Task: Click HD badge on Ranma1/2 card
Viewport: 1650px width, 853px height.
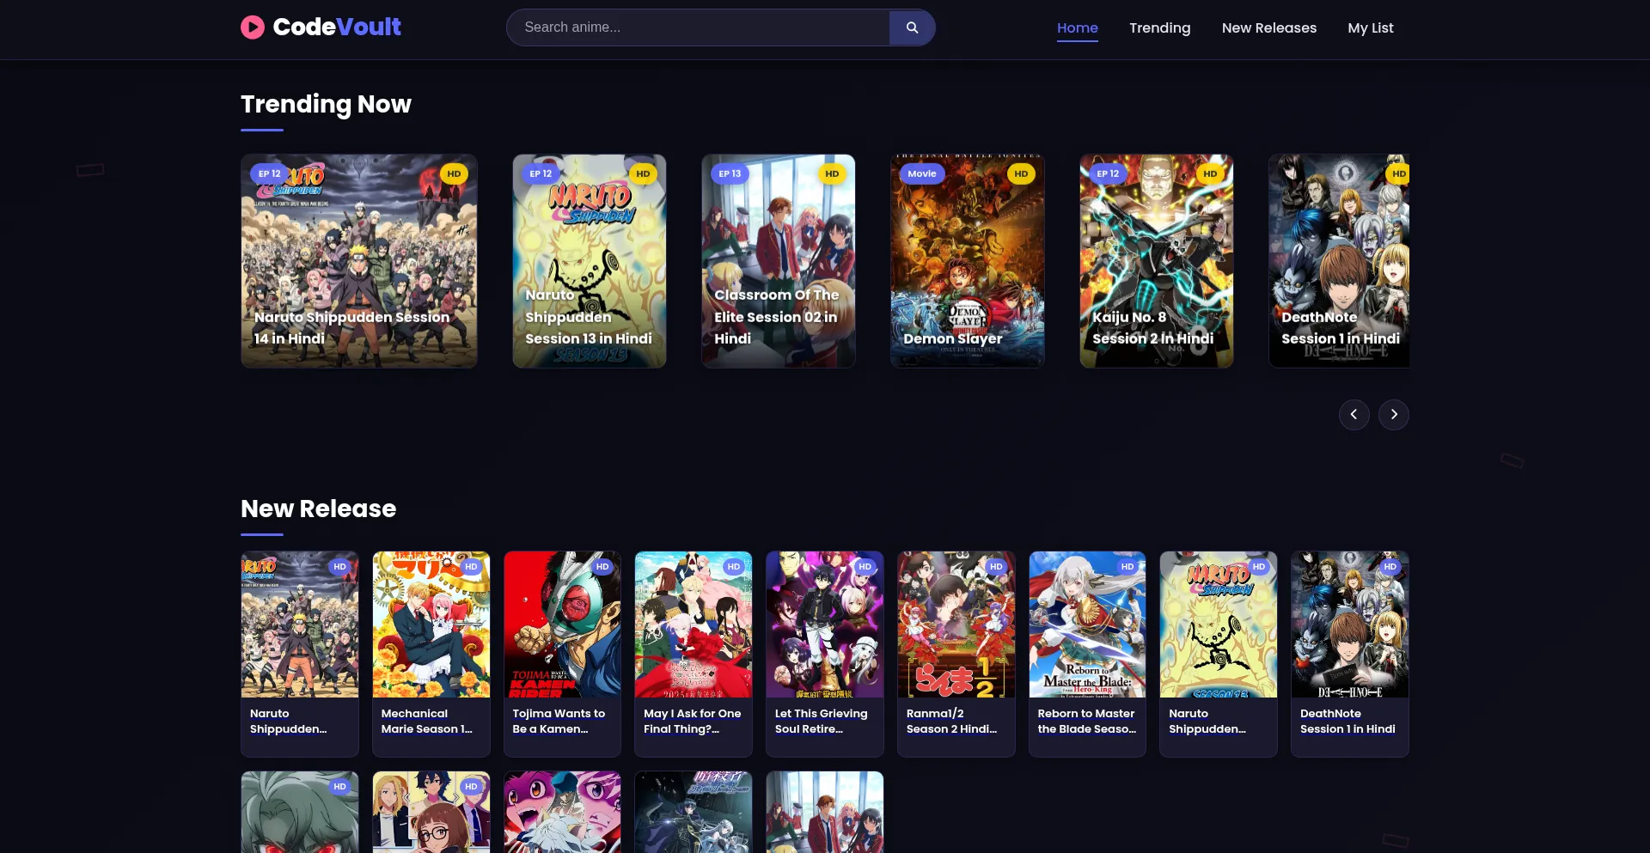Action: tap(995, 567)
